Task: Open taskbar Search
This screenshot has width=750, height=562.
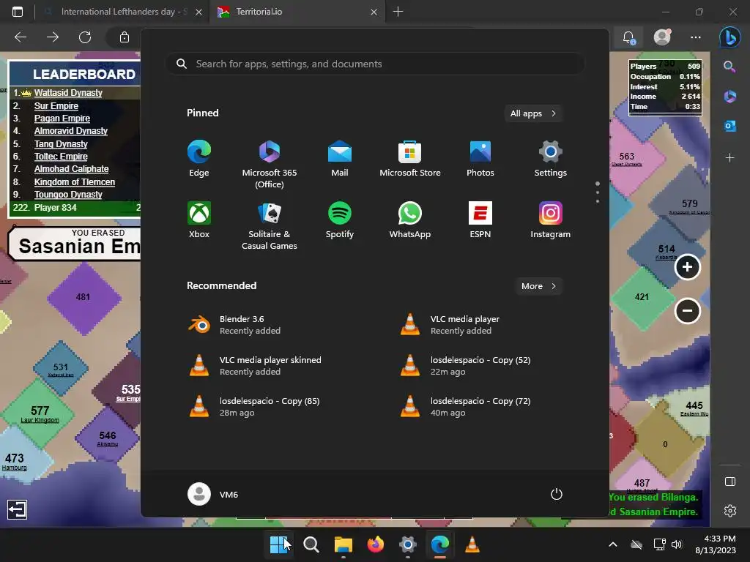Action: 311,544
